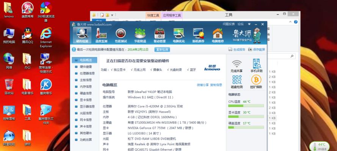The width and height of the screenshot is (337, 151).
Task: Open the 温度监测 temperature monitor
Action: [101, 35]
